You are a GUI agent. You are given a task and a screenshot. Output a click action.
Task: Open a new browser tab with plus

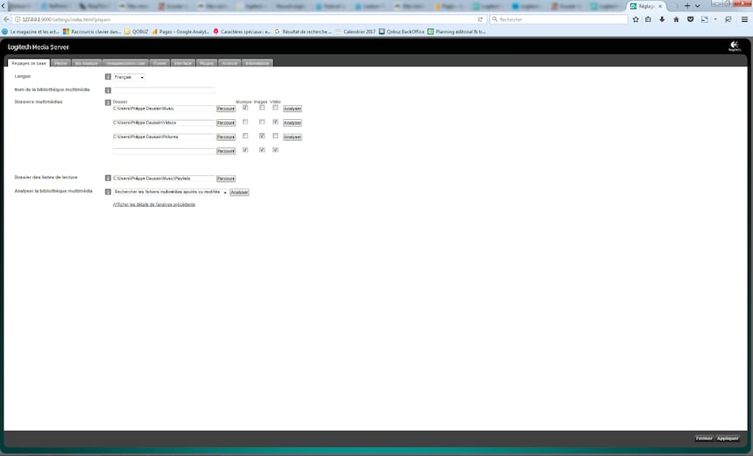click(687, 6)
